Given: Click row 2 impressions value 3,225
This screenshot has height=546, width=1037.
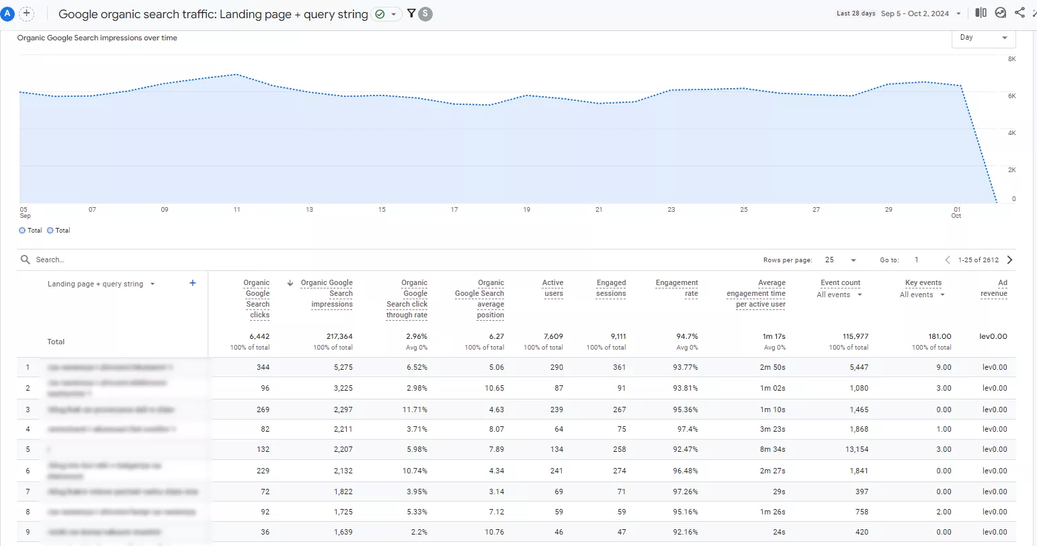Looking at the screenshot, I should (343, 388).
